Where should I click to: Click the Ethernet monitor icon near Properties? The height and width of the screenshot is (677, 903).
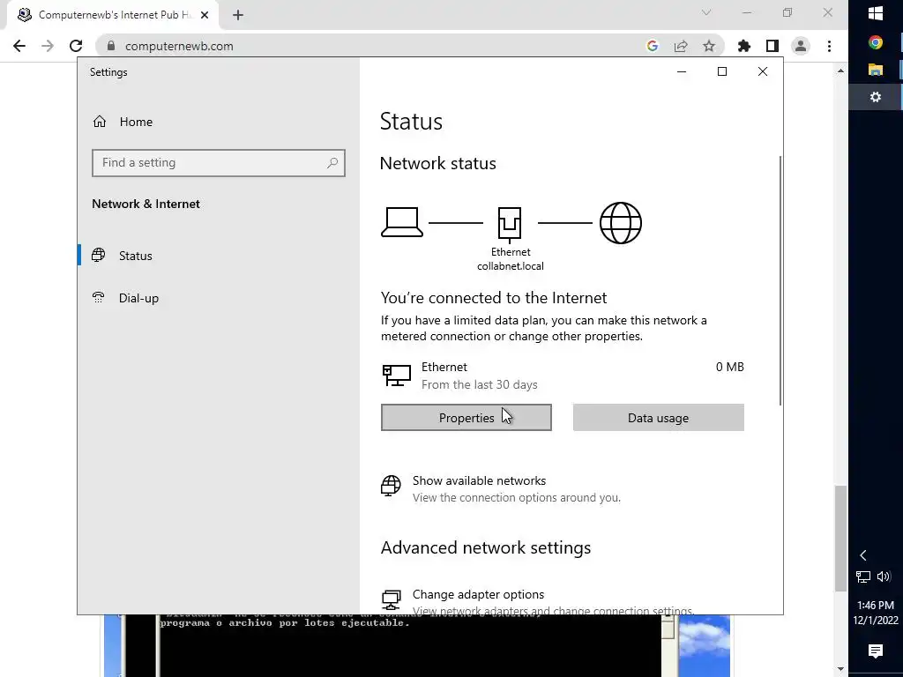click(x=397, y=376)
